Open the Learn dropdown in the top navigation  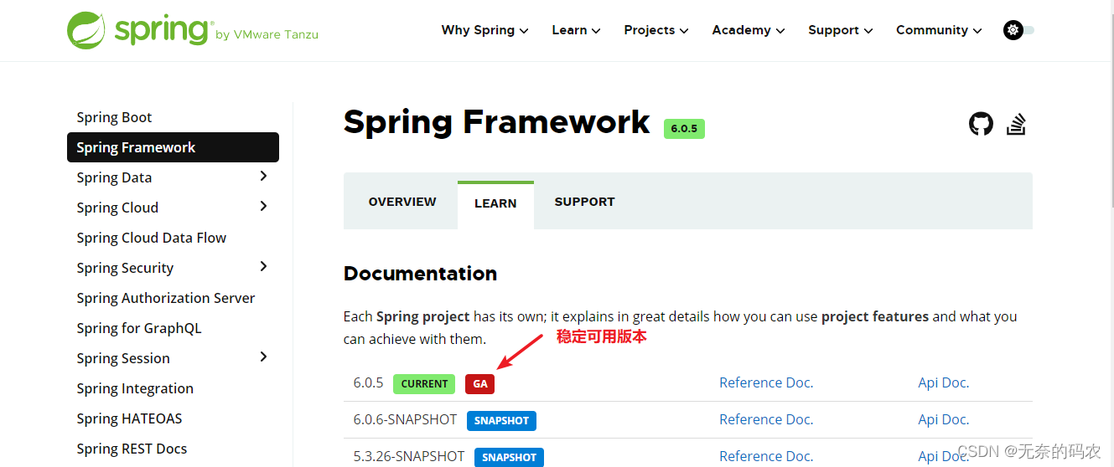[576, 30]
